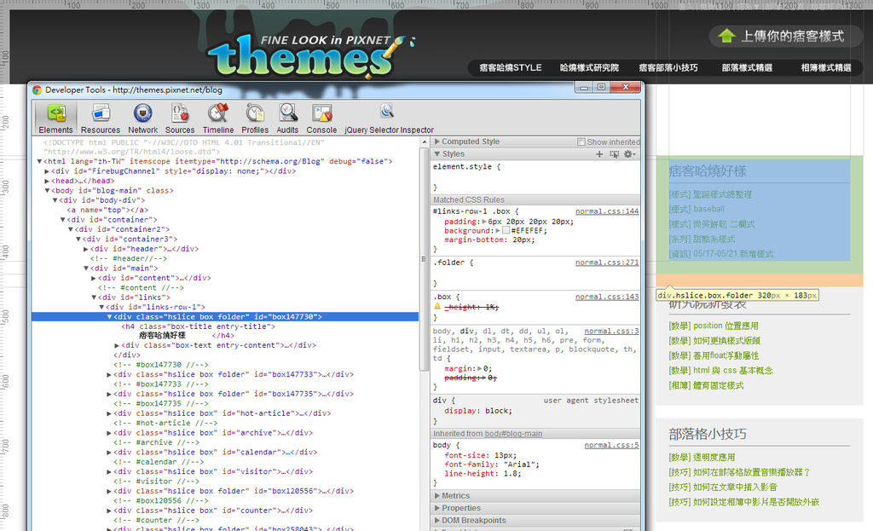This screenshot has width=873, height=531.
Task: Select the div id archive row
Action: click(225, 432)
